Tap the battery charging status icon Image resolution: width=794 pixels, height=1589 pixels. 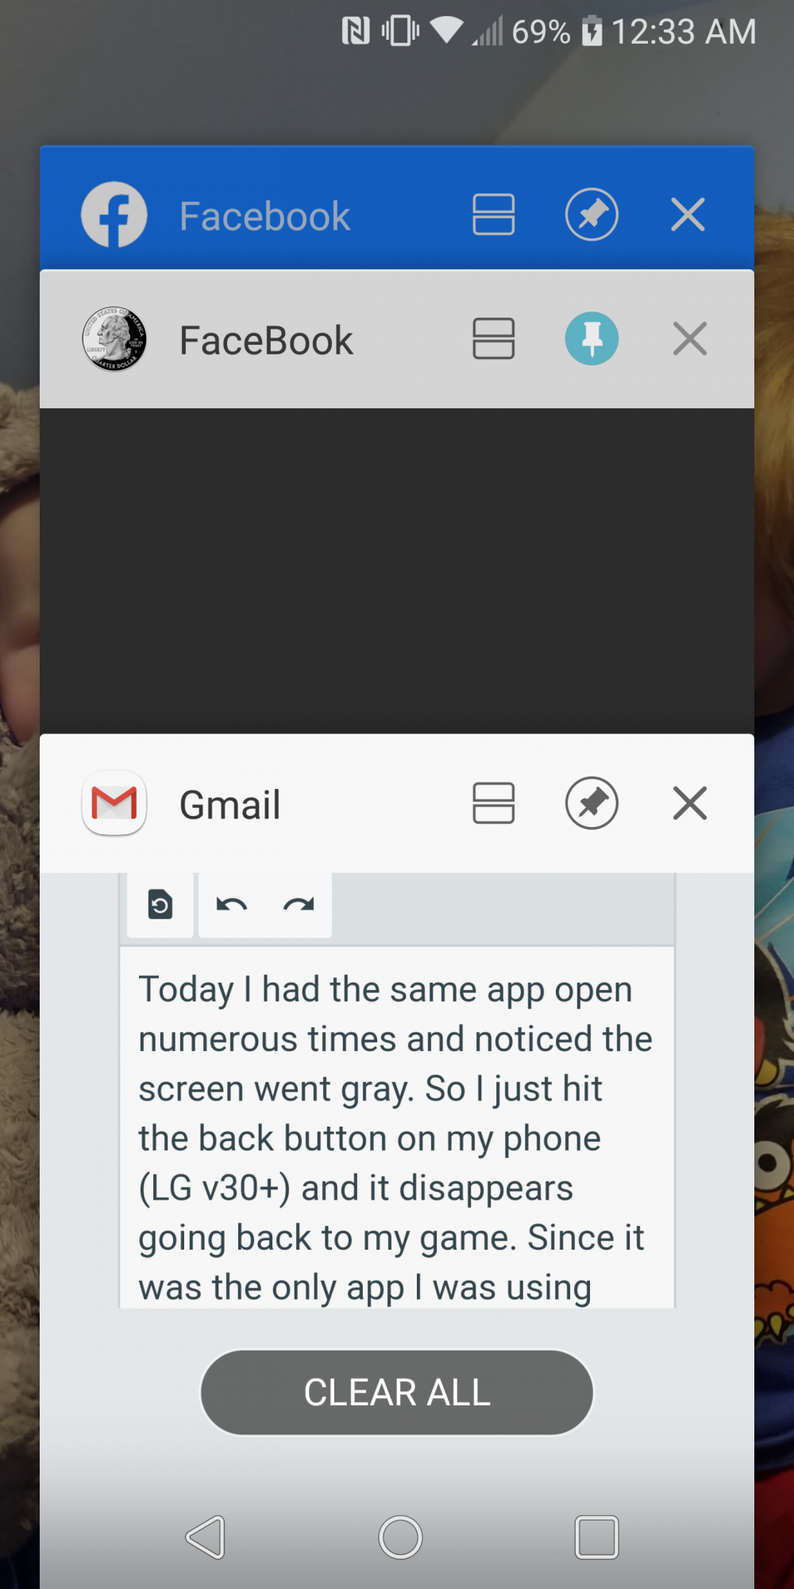[x=592, y=31]
